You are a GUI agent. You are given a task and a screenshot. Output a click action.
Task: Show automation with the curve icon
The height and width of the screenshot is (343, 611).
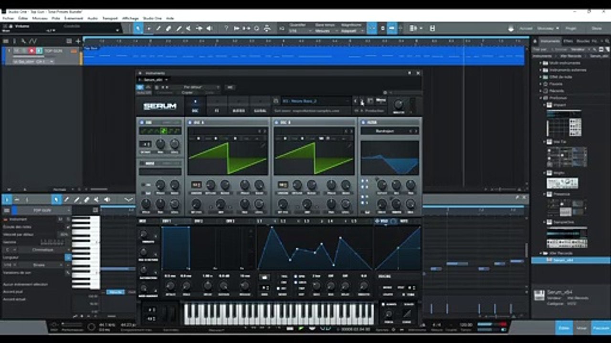pos(33,41)
